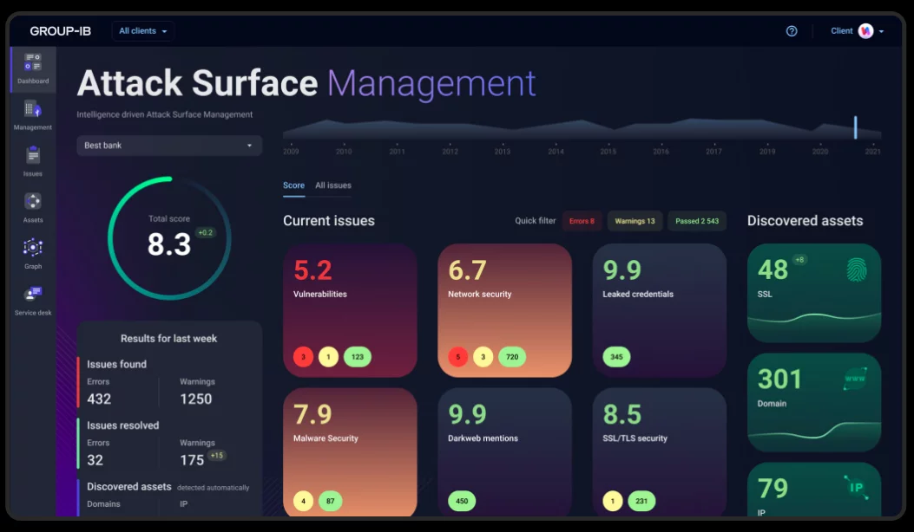
Task: Open the Assets sidebar icon
Action: (33, 201)
